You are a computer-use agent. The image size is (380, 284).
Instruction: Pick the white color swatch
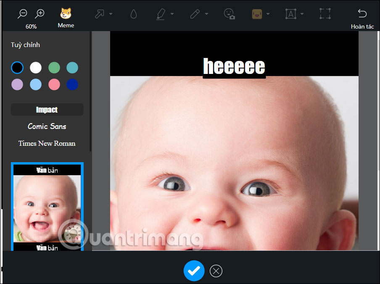36,68
